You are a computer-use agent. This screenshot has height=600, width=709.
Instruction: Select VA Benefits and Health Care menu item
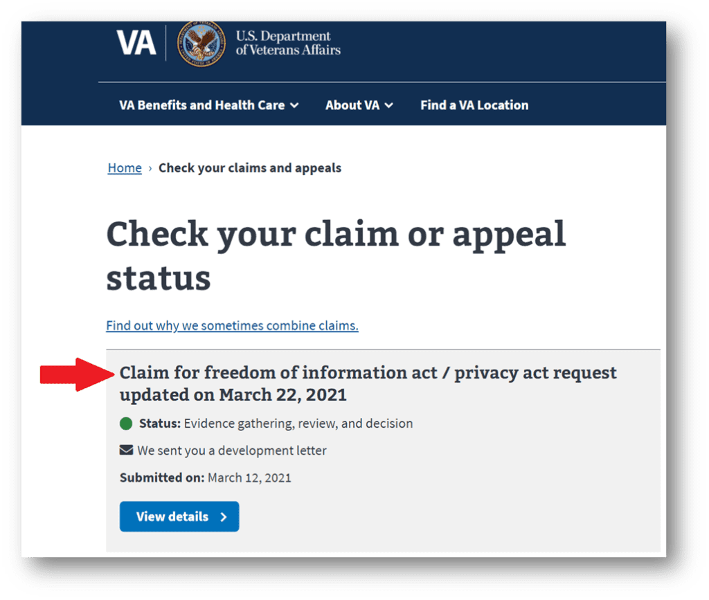click(x=201, y=105)
